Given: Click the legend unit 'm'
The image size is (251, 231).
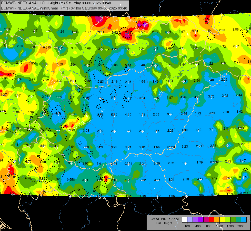Looking at the screenshot, I should [164, 227].
